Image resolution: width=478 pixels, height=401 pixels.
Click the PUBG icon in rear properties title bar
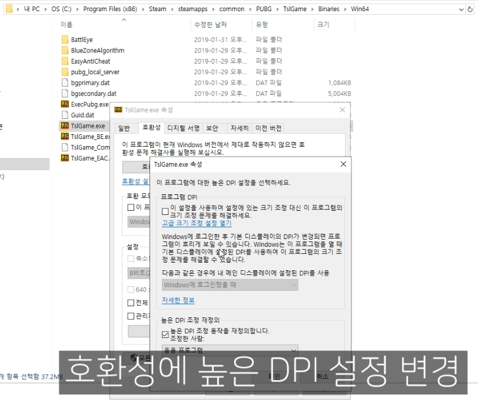pyautogui.click(x=118, y=110)
